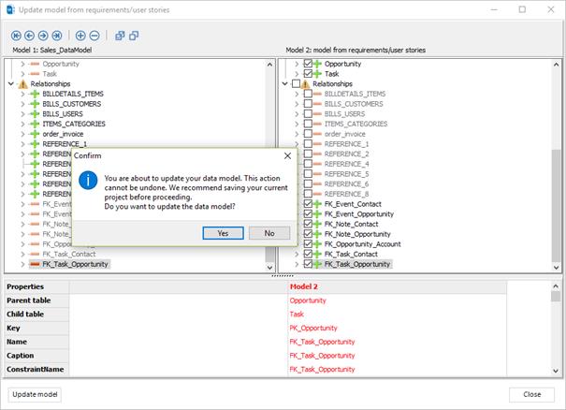Click No in the Confirm dialog
Image resolution: width=566 pixels, height=410 pixels.
269,233
